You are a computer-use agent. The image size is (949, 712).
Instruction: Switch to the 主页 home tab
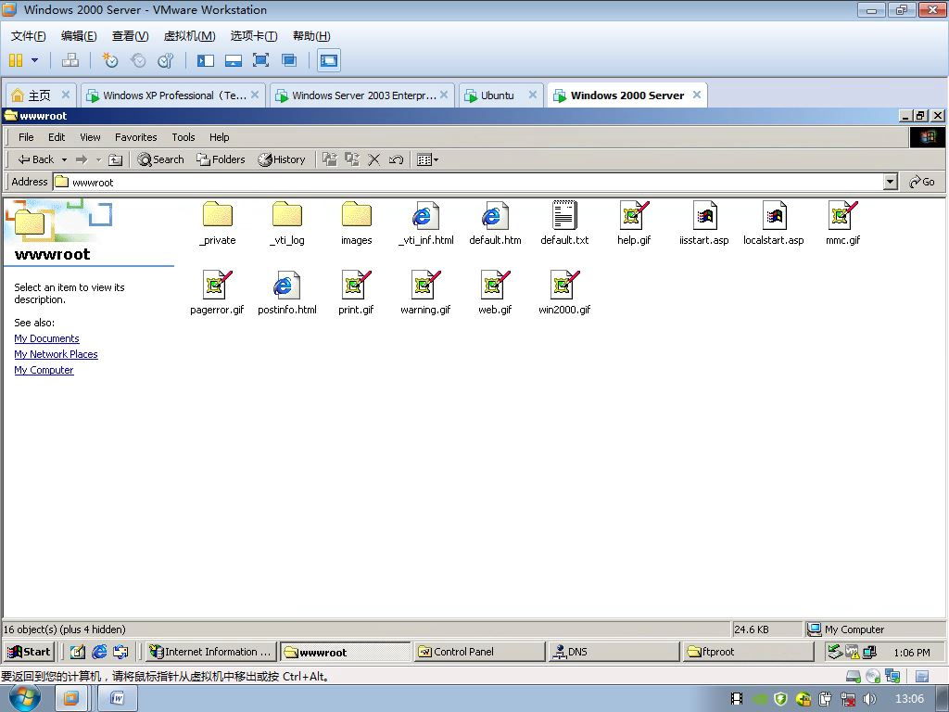40,95
